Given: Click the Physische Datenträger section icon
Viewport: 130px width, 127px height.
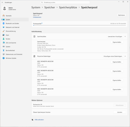Looking at the screenshot, I should [x=34, y=56].
